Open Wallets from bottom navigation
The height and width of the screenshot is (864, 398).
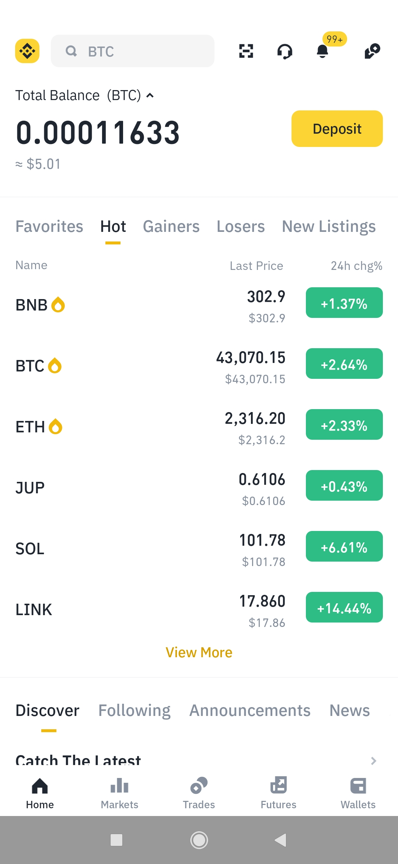coord(358,793)
